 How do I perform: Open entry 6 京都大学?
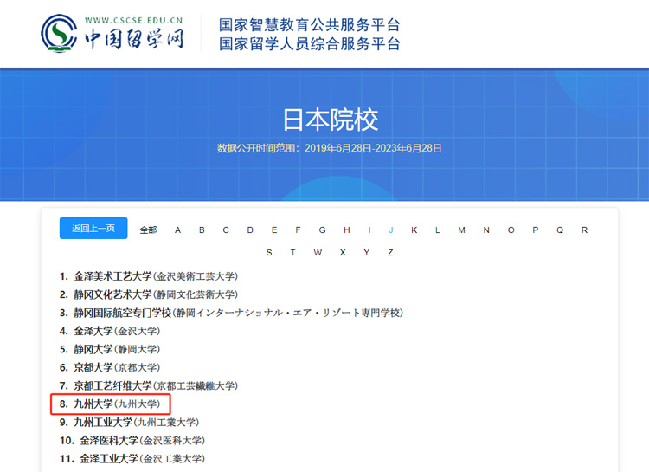click(110, 367)
